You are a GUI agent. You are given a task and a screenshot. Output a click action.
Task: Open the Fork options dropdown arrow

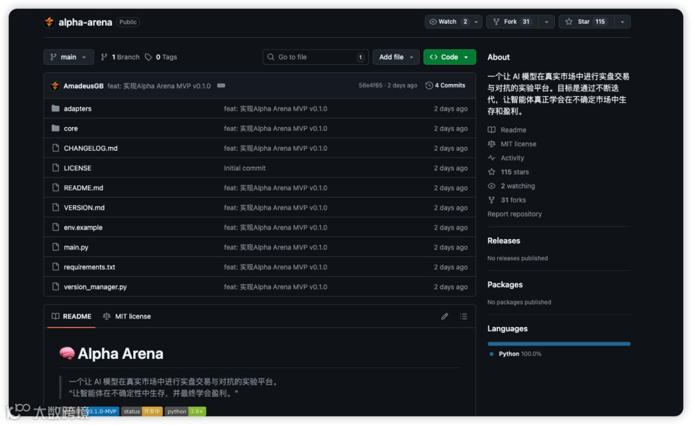click(x=547, y=22)
